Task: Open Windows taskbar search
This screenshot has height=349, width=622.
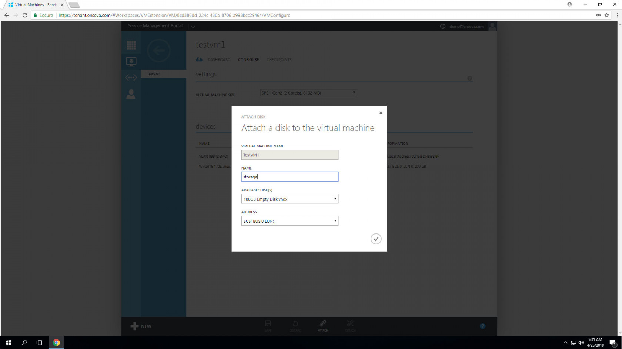Action: (24, 342)
